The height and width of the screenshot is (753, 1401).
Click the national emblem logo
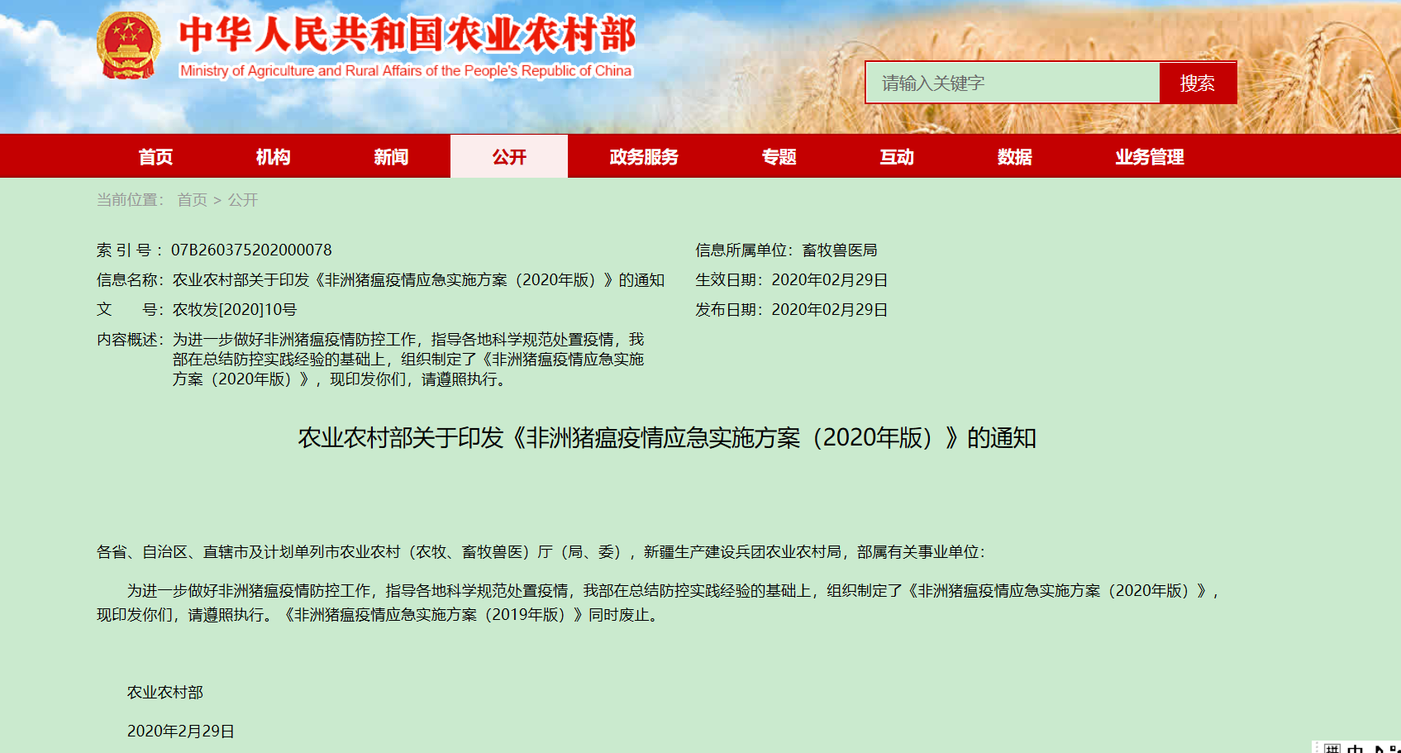(x=128, y=45)
